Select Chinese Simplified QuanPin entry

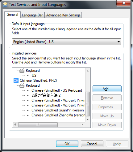tap(58, 110)
